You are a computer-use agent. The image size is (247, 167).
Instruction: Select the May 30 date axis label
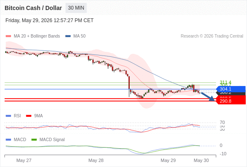point(201,160)
